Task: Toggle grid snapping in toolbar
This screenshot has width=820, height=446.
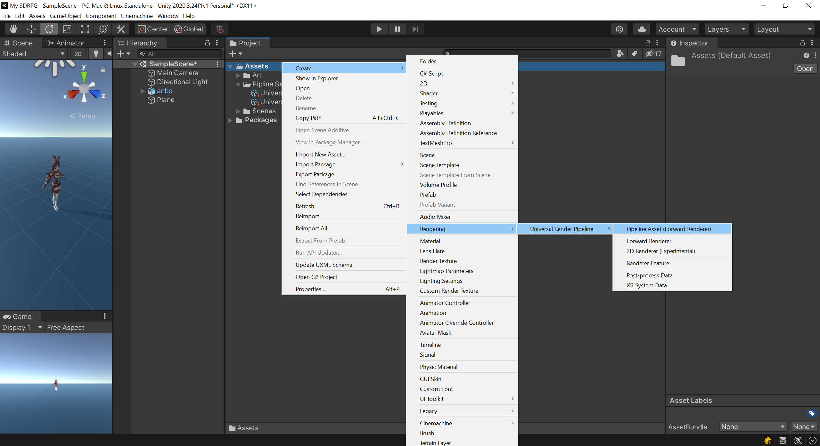Action: [x=220, y=29]
